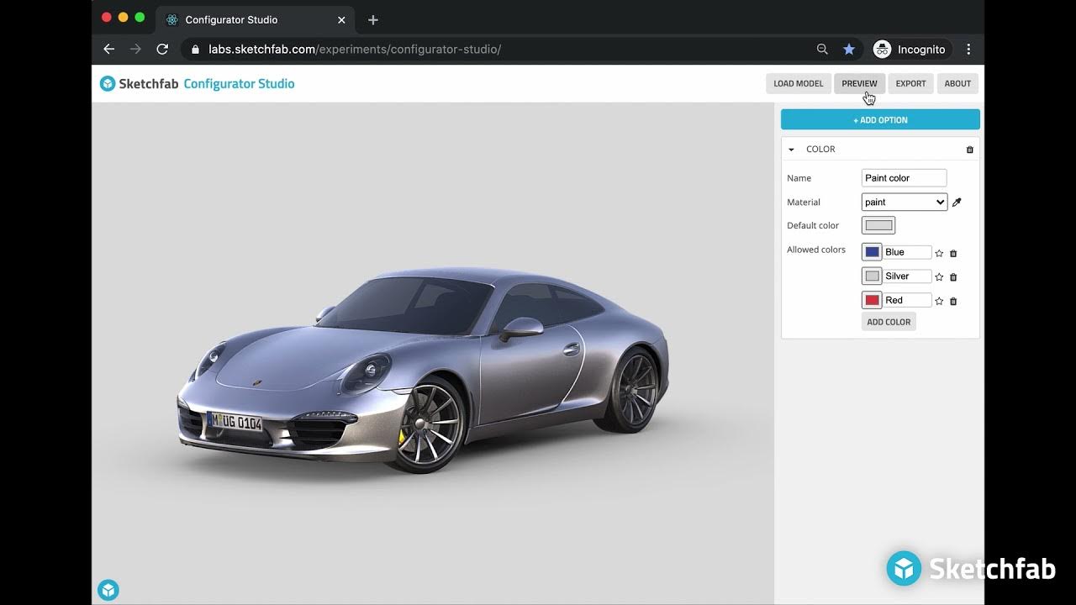Click the Porsche car model in the viewport

click(x=423, y=370)
